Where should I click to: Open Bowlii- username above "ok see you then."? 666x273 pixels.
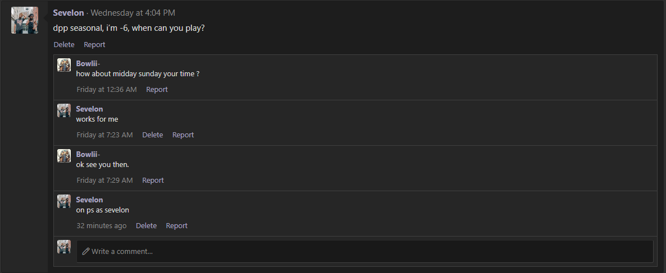click(x=88, y=154)
